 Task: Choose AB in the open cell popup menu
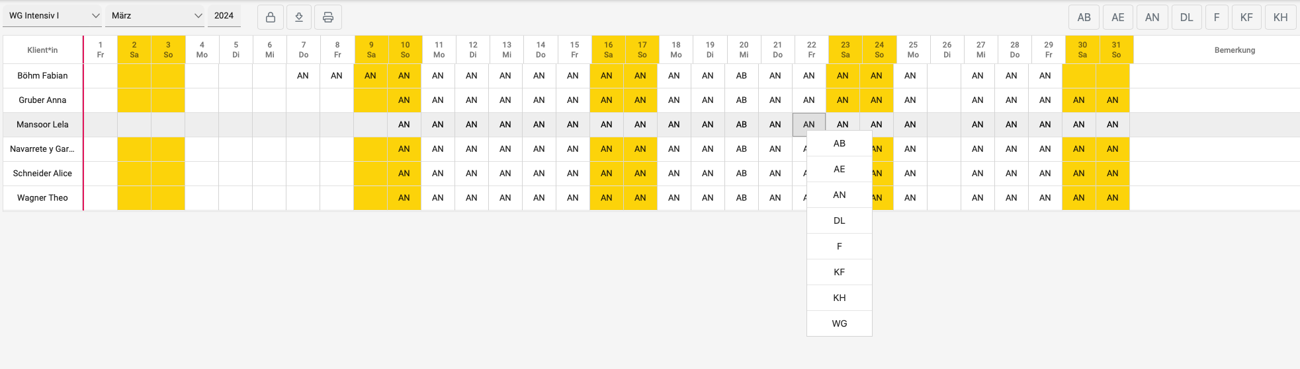[x=840, y=144]
